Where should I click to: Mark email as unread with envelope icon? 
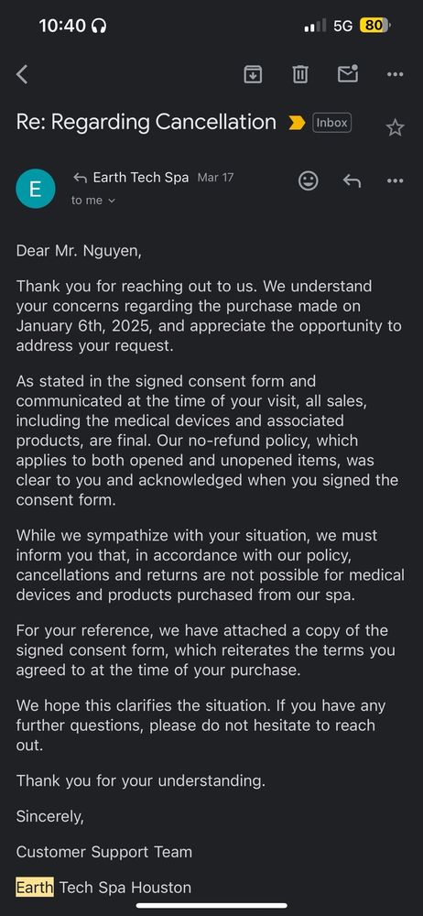click(x=348, y=73)
